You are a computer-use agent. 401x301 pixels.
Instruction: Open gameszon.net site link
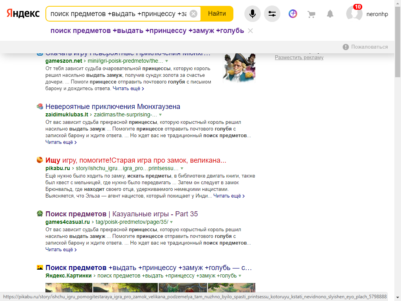tap(64, 61)
